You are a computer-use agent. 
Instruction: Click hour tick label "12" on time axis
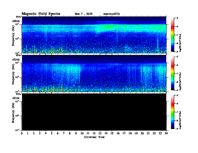[94, 133]
